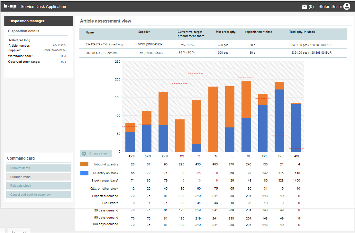The image size is (355, 233).
Task: Click the red dashed Expected demand legend
Action: point(85,196)
